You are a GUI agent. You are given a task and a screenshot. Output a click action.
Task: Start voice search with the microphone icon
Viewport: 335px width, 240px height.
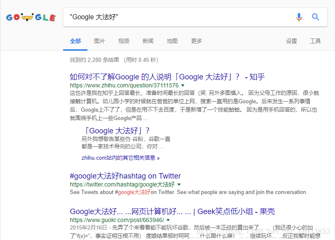[299, 17]
